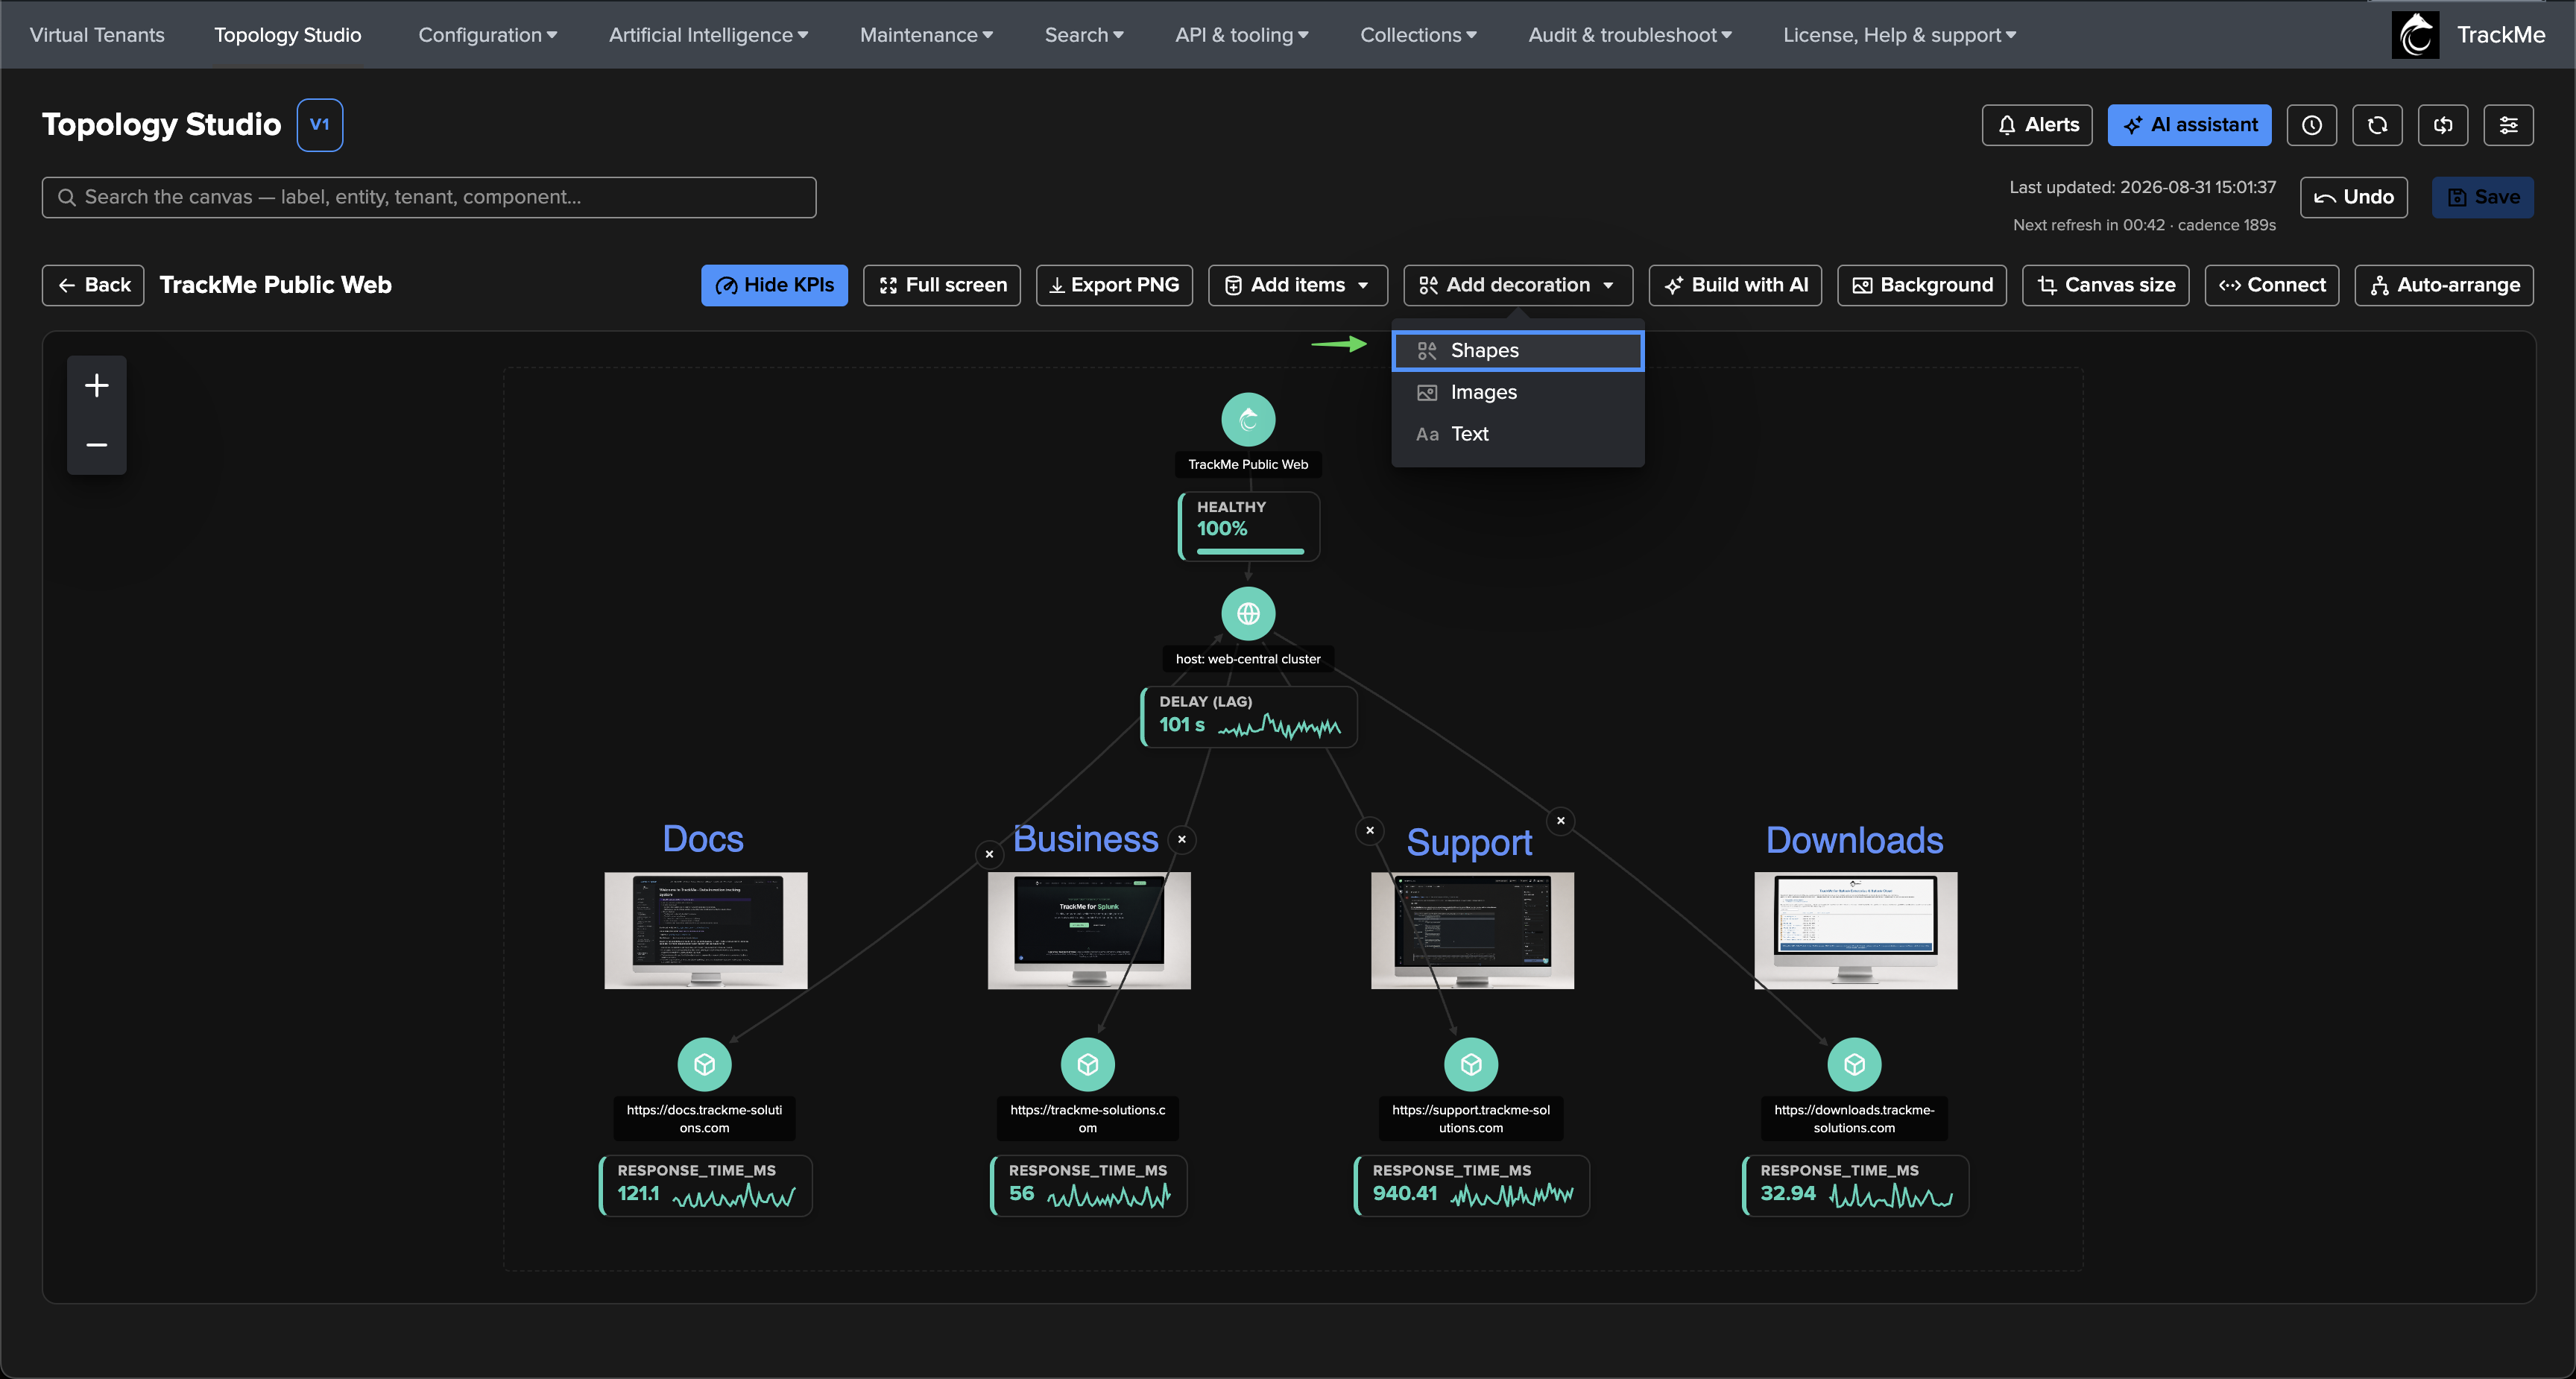
Task: Remove edge with x left of Business
Action: point(989,854)
